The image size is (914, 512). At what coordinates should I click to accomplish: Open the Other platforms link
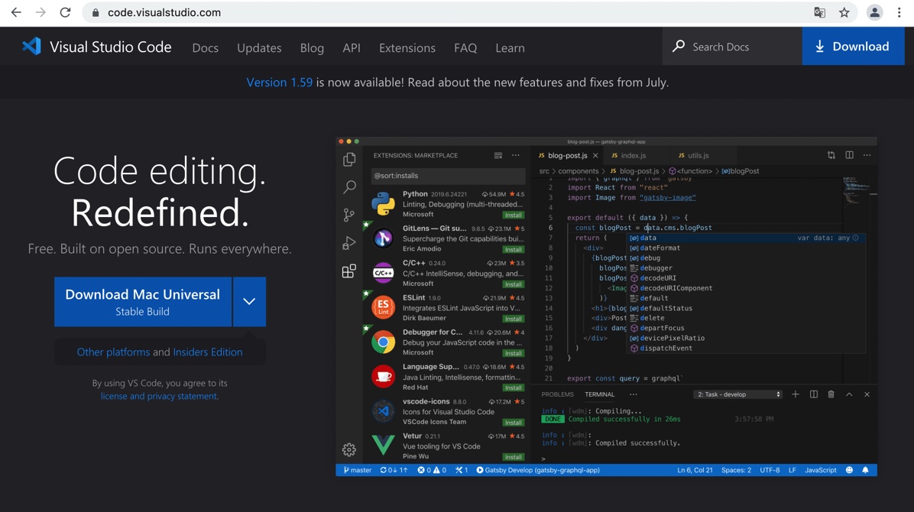click(113, 352)
